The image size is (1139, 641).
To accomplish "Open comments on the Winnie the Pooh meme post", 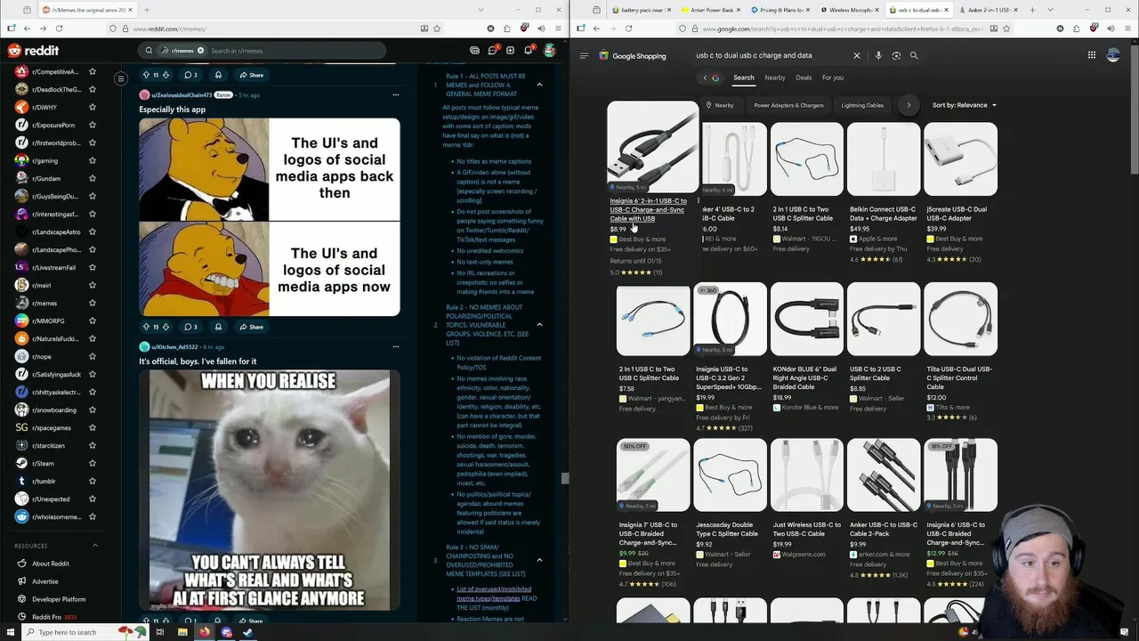I will tap(190, 327).
